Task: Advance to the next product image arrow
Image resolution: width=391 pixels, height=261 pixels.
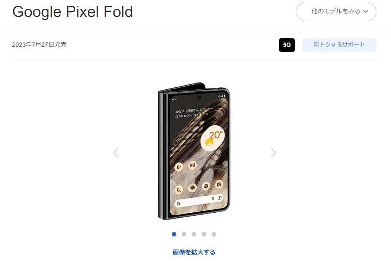Action: coord(273,153)
